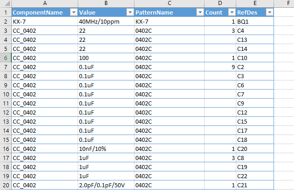Select column F header
This screenshot has width=294, height=190.
[x=284, y=3]
